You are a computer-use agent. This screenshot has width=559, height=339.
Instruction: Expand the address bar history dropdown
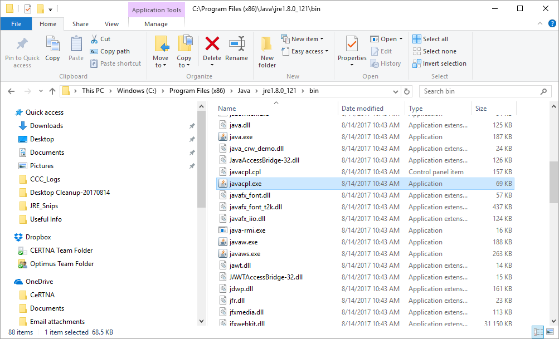point(395,91)
